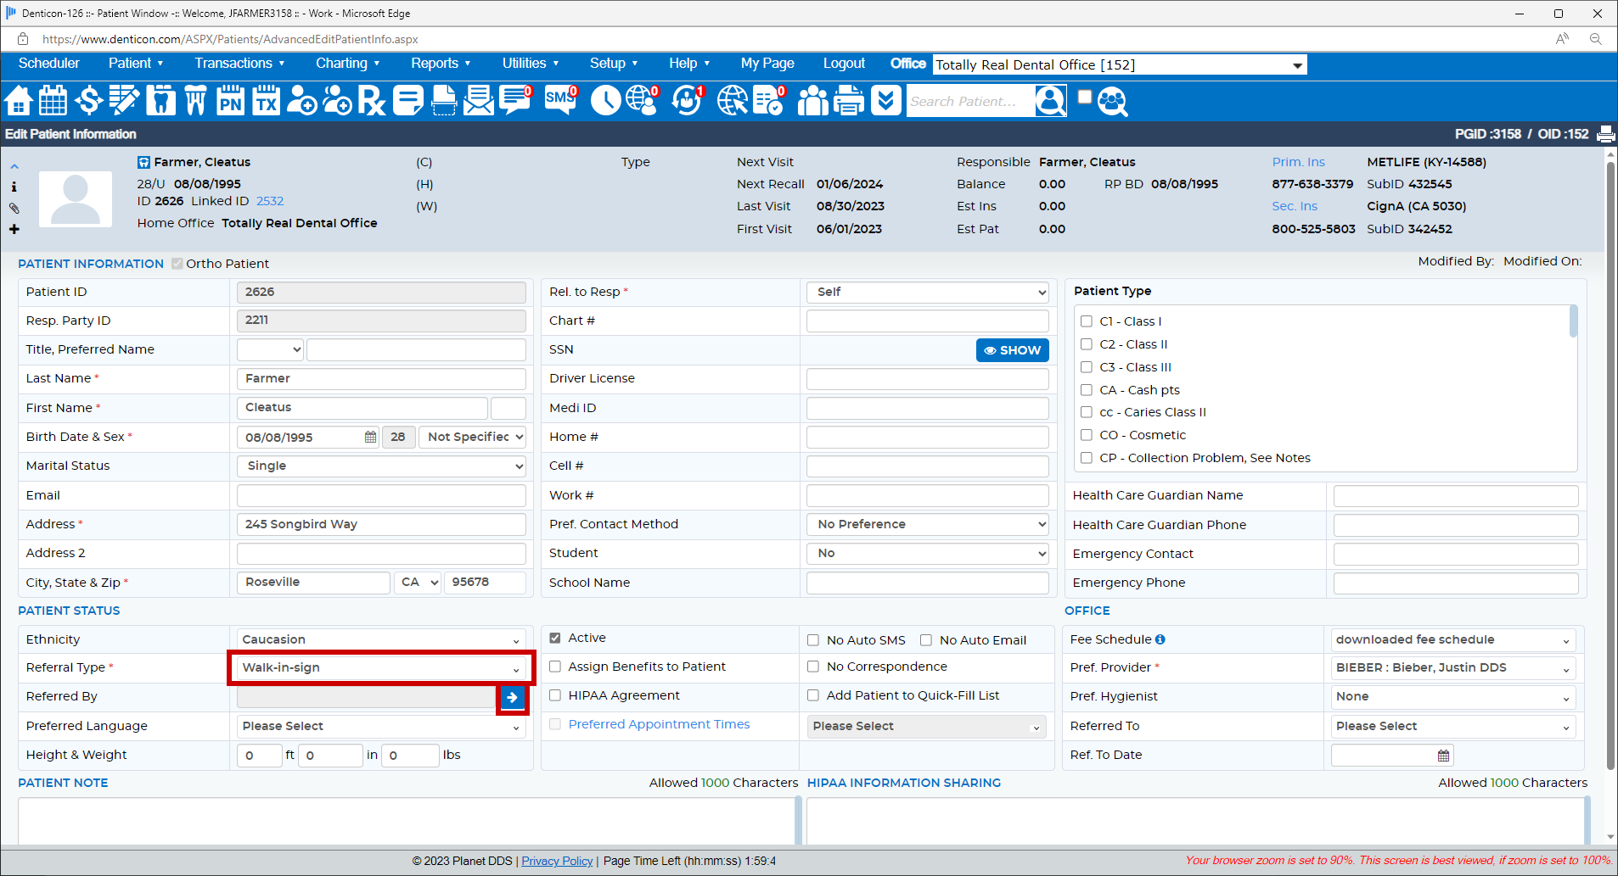
Task: Click the Referred By arrow button
Action: 512,697
